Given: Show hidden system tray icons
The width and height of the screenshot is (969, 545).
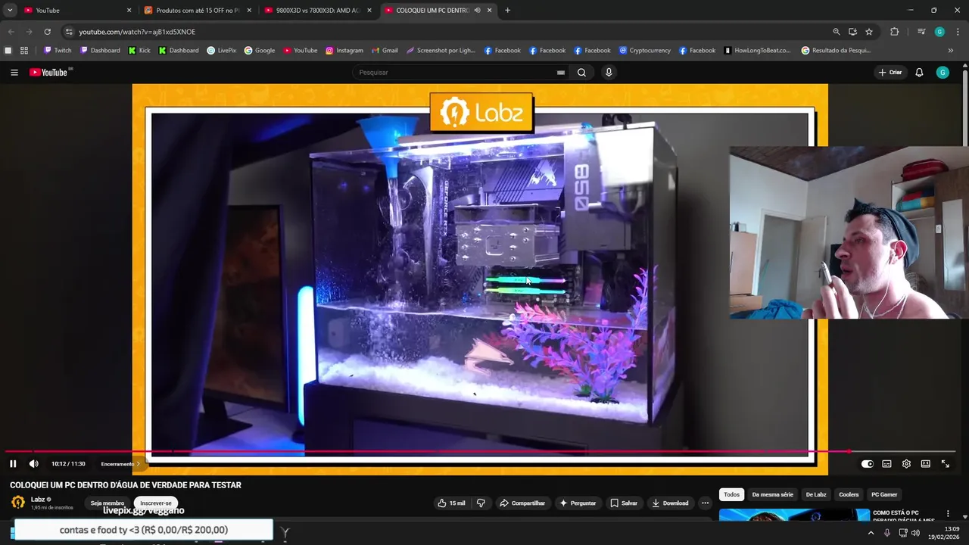Looking at the screenshot, I should pos(871,533).
